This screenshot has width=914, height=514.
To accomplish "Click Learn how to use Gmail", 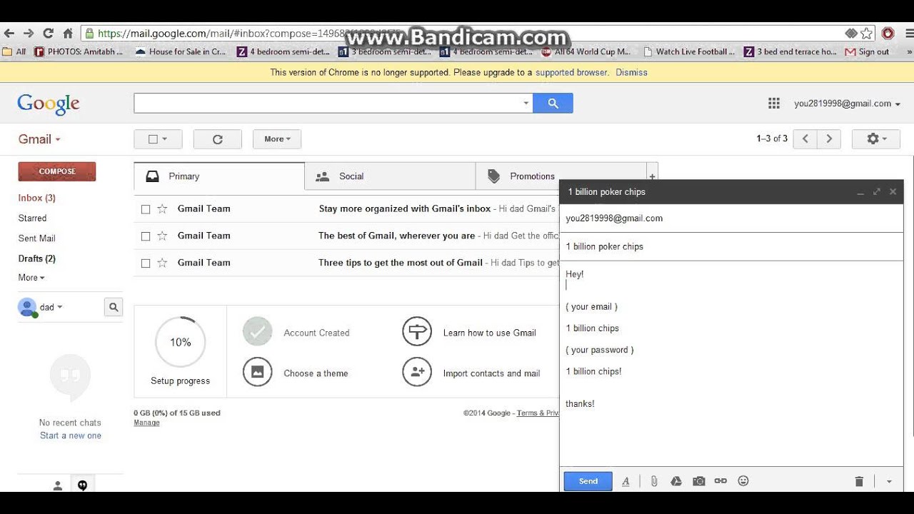I will [489, 333].
